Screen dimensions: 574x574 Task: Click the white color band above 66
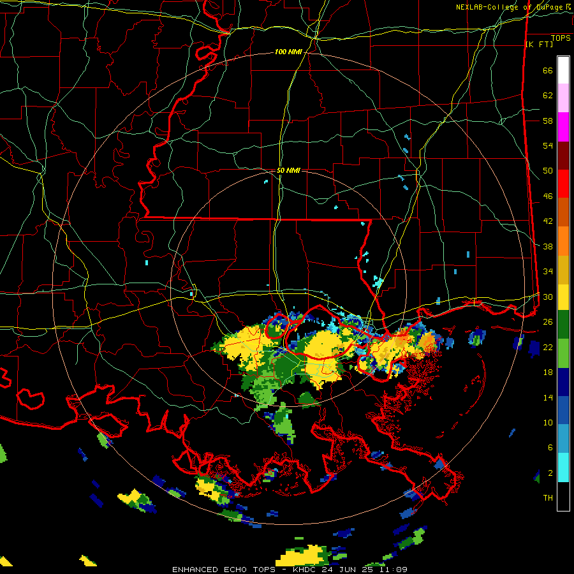point(563,70)
